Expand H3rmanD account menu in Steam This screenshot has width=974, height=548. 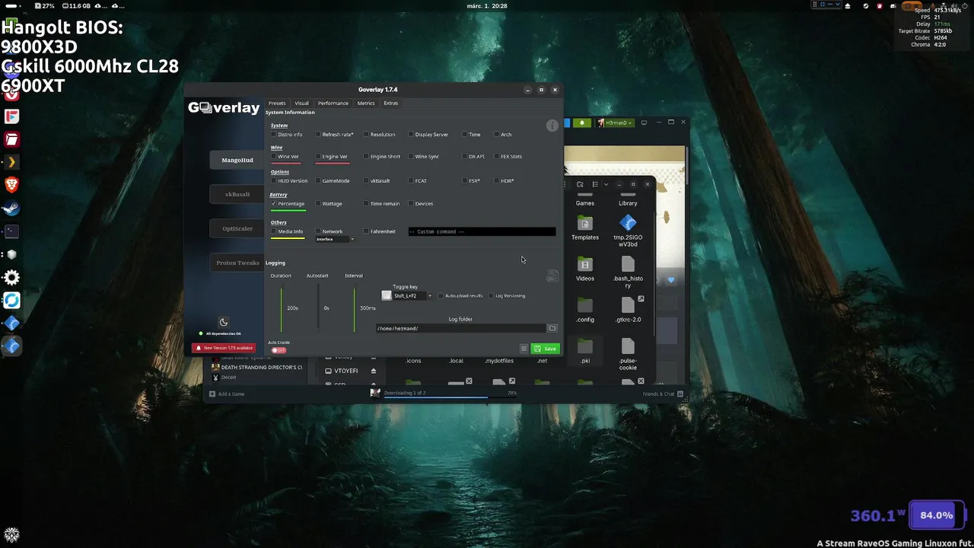pyautogui.click(x=616, y=123)
